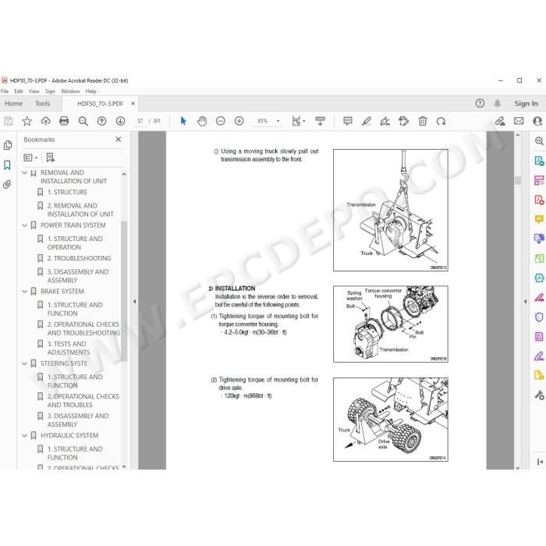
Task: Choose the Selection arrow tool
Action: coord(183,121)
